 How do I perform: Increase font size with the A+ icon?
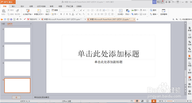pos(81,10)
